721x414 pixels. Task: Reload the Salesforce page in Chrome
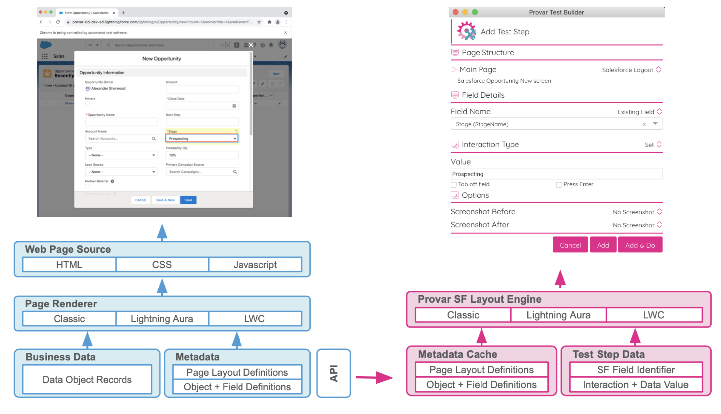point(57,22)
